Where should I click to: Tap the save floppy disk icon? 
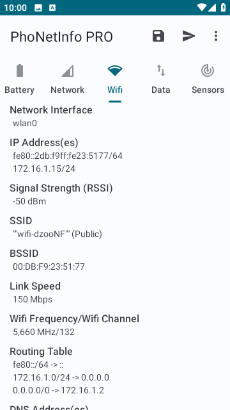158,36
